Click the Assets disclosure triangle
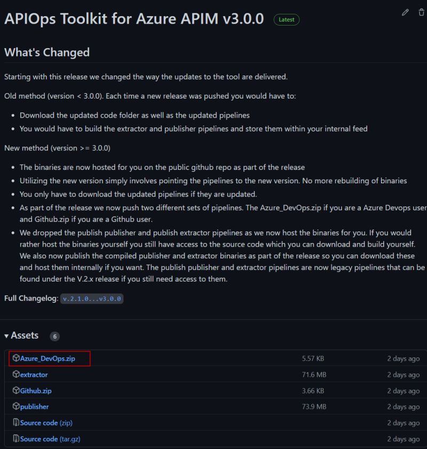Viewport: 427px width, 449px height. point(6,336)
